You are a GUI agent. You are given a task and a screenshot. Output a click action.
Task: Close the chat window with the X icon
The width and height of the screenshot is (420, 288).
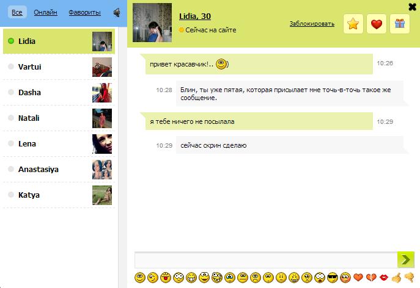point(412,7)
